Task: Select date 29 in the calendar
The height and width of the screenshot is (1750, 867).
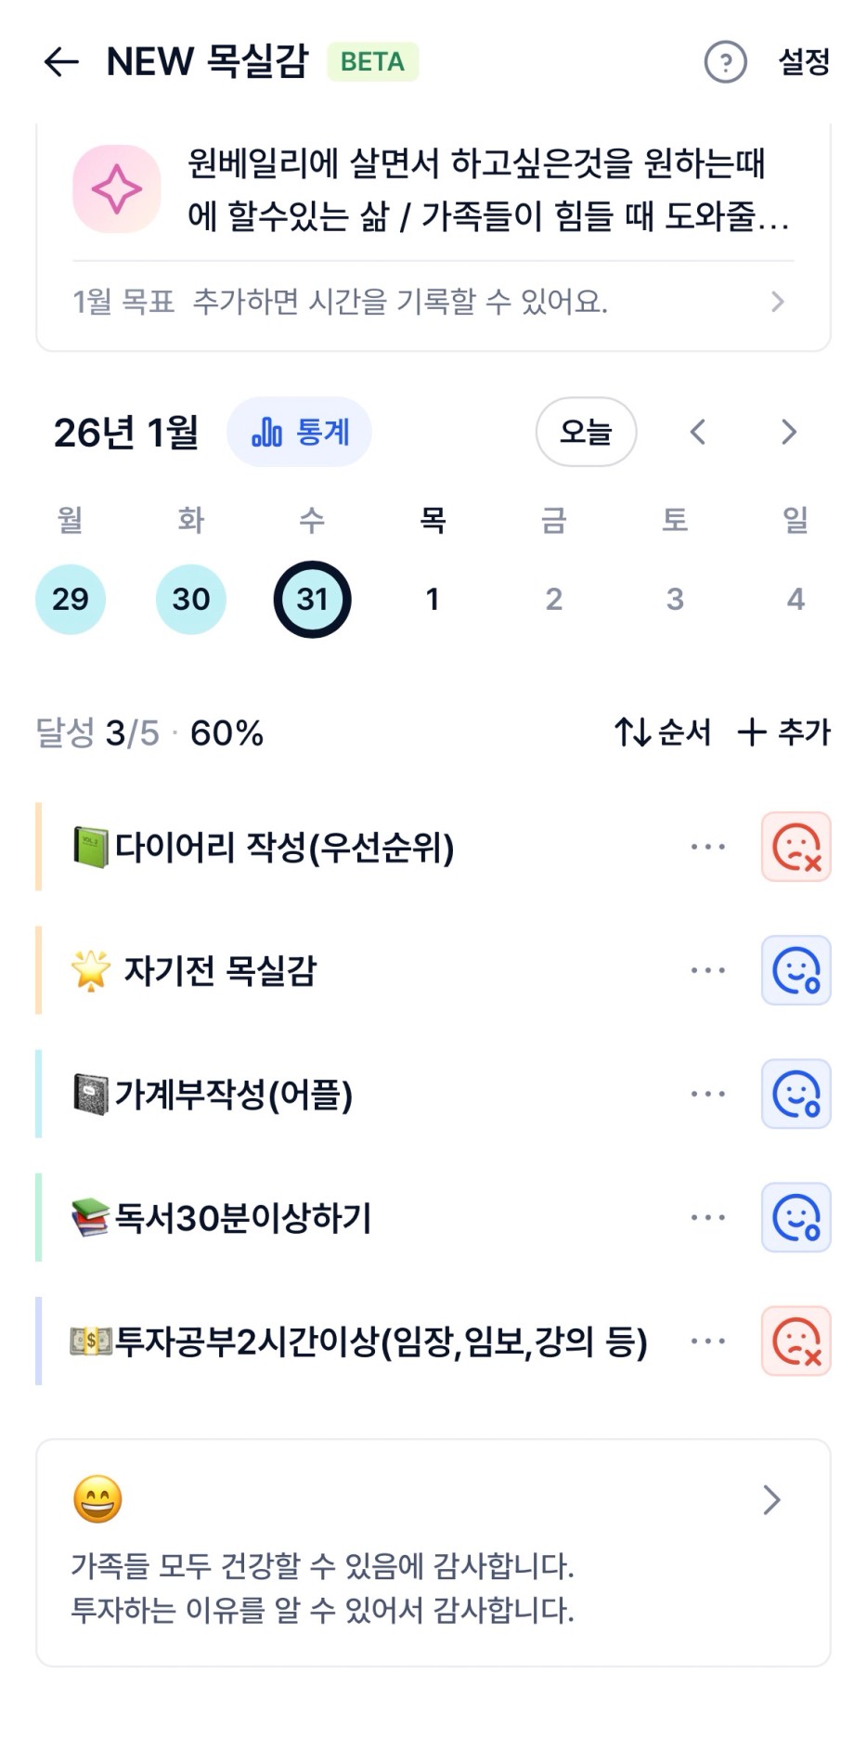Action: (x=71, y=599)
